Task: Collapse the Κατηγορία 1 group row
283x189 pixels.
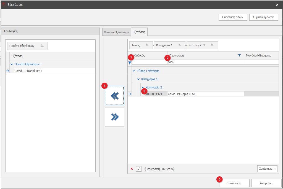Action: 138,79
